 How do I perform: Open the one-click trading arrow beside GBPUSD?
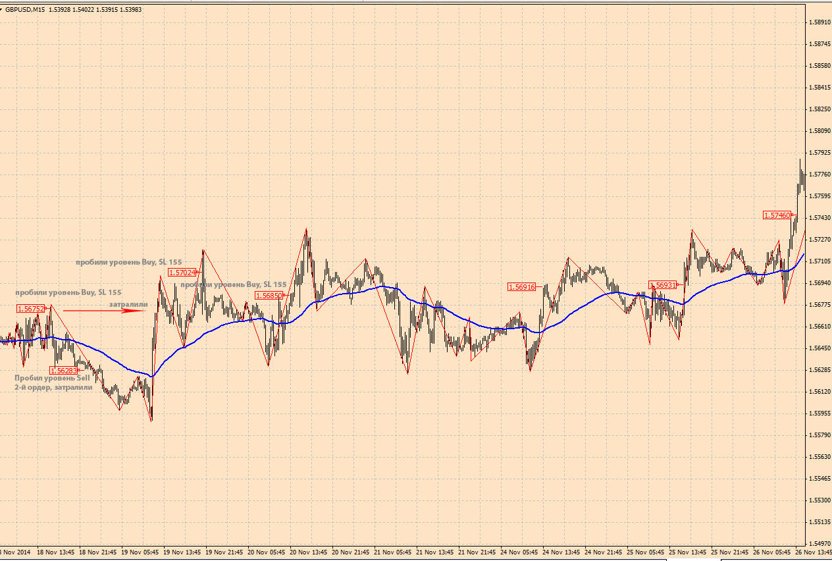point(2,10)
